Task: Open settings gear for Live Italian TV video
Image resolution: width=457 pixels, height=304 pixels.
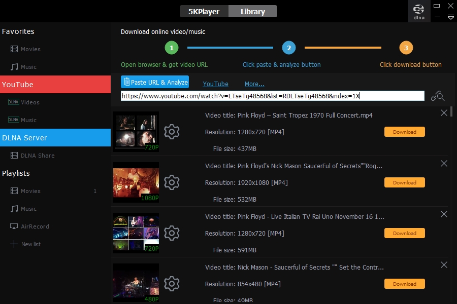Action: point(172,233)
